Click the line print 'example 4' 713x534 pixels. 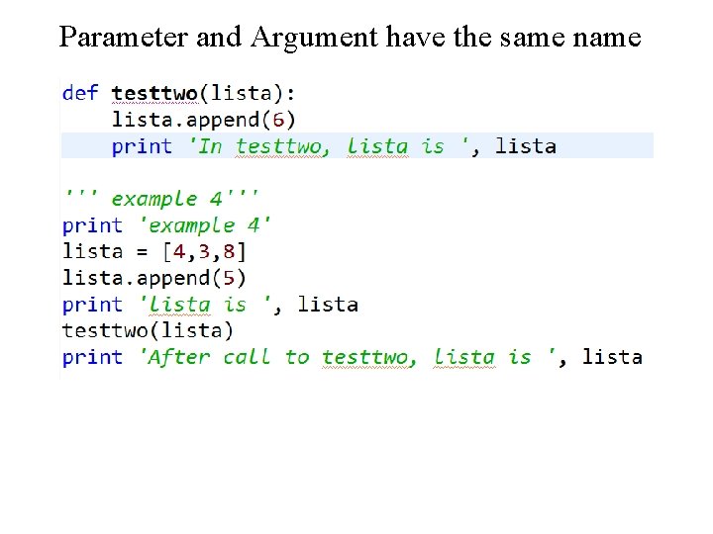[166, 225]
